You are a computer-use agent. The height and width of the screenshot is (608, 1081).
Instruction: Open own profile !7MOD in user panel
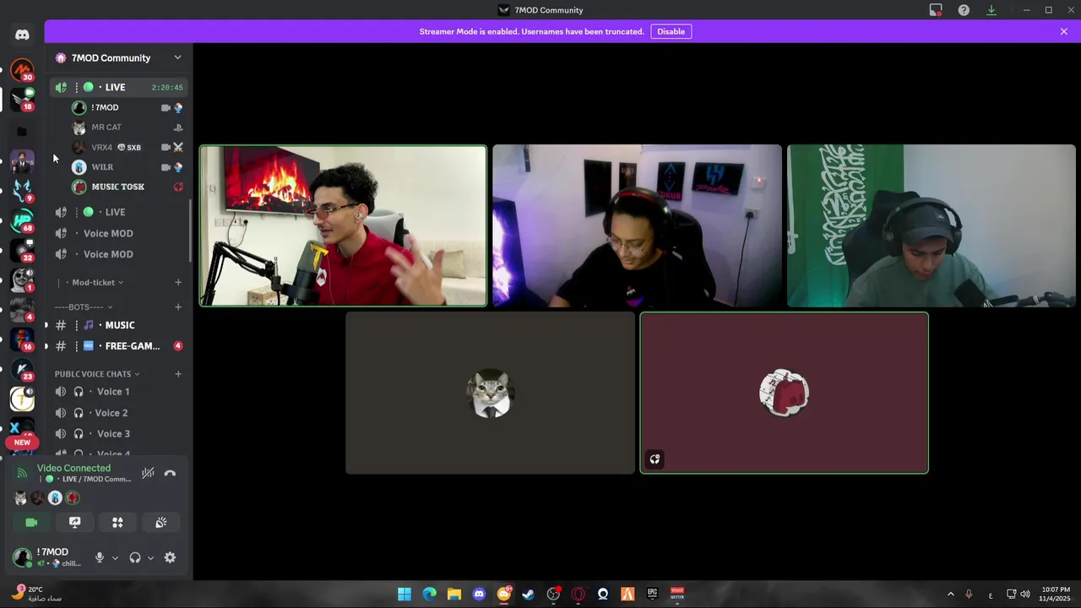[x=49, y=557]
